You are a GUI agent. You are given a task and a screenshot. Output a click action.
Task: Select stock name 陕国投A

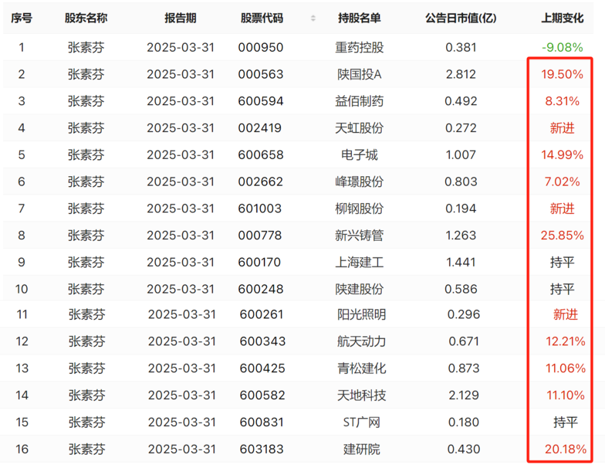point(359,74)
